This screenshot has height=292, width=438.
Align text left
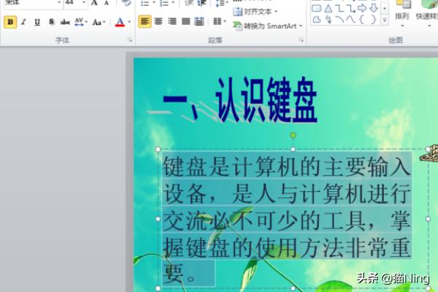tap(145, 21)
